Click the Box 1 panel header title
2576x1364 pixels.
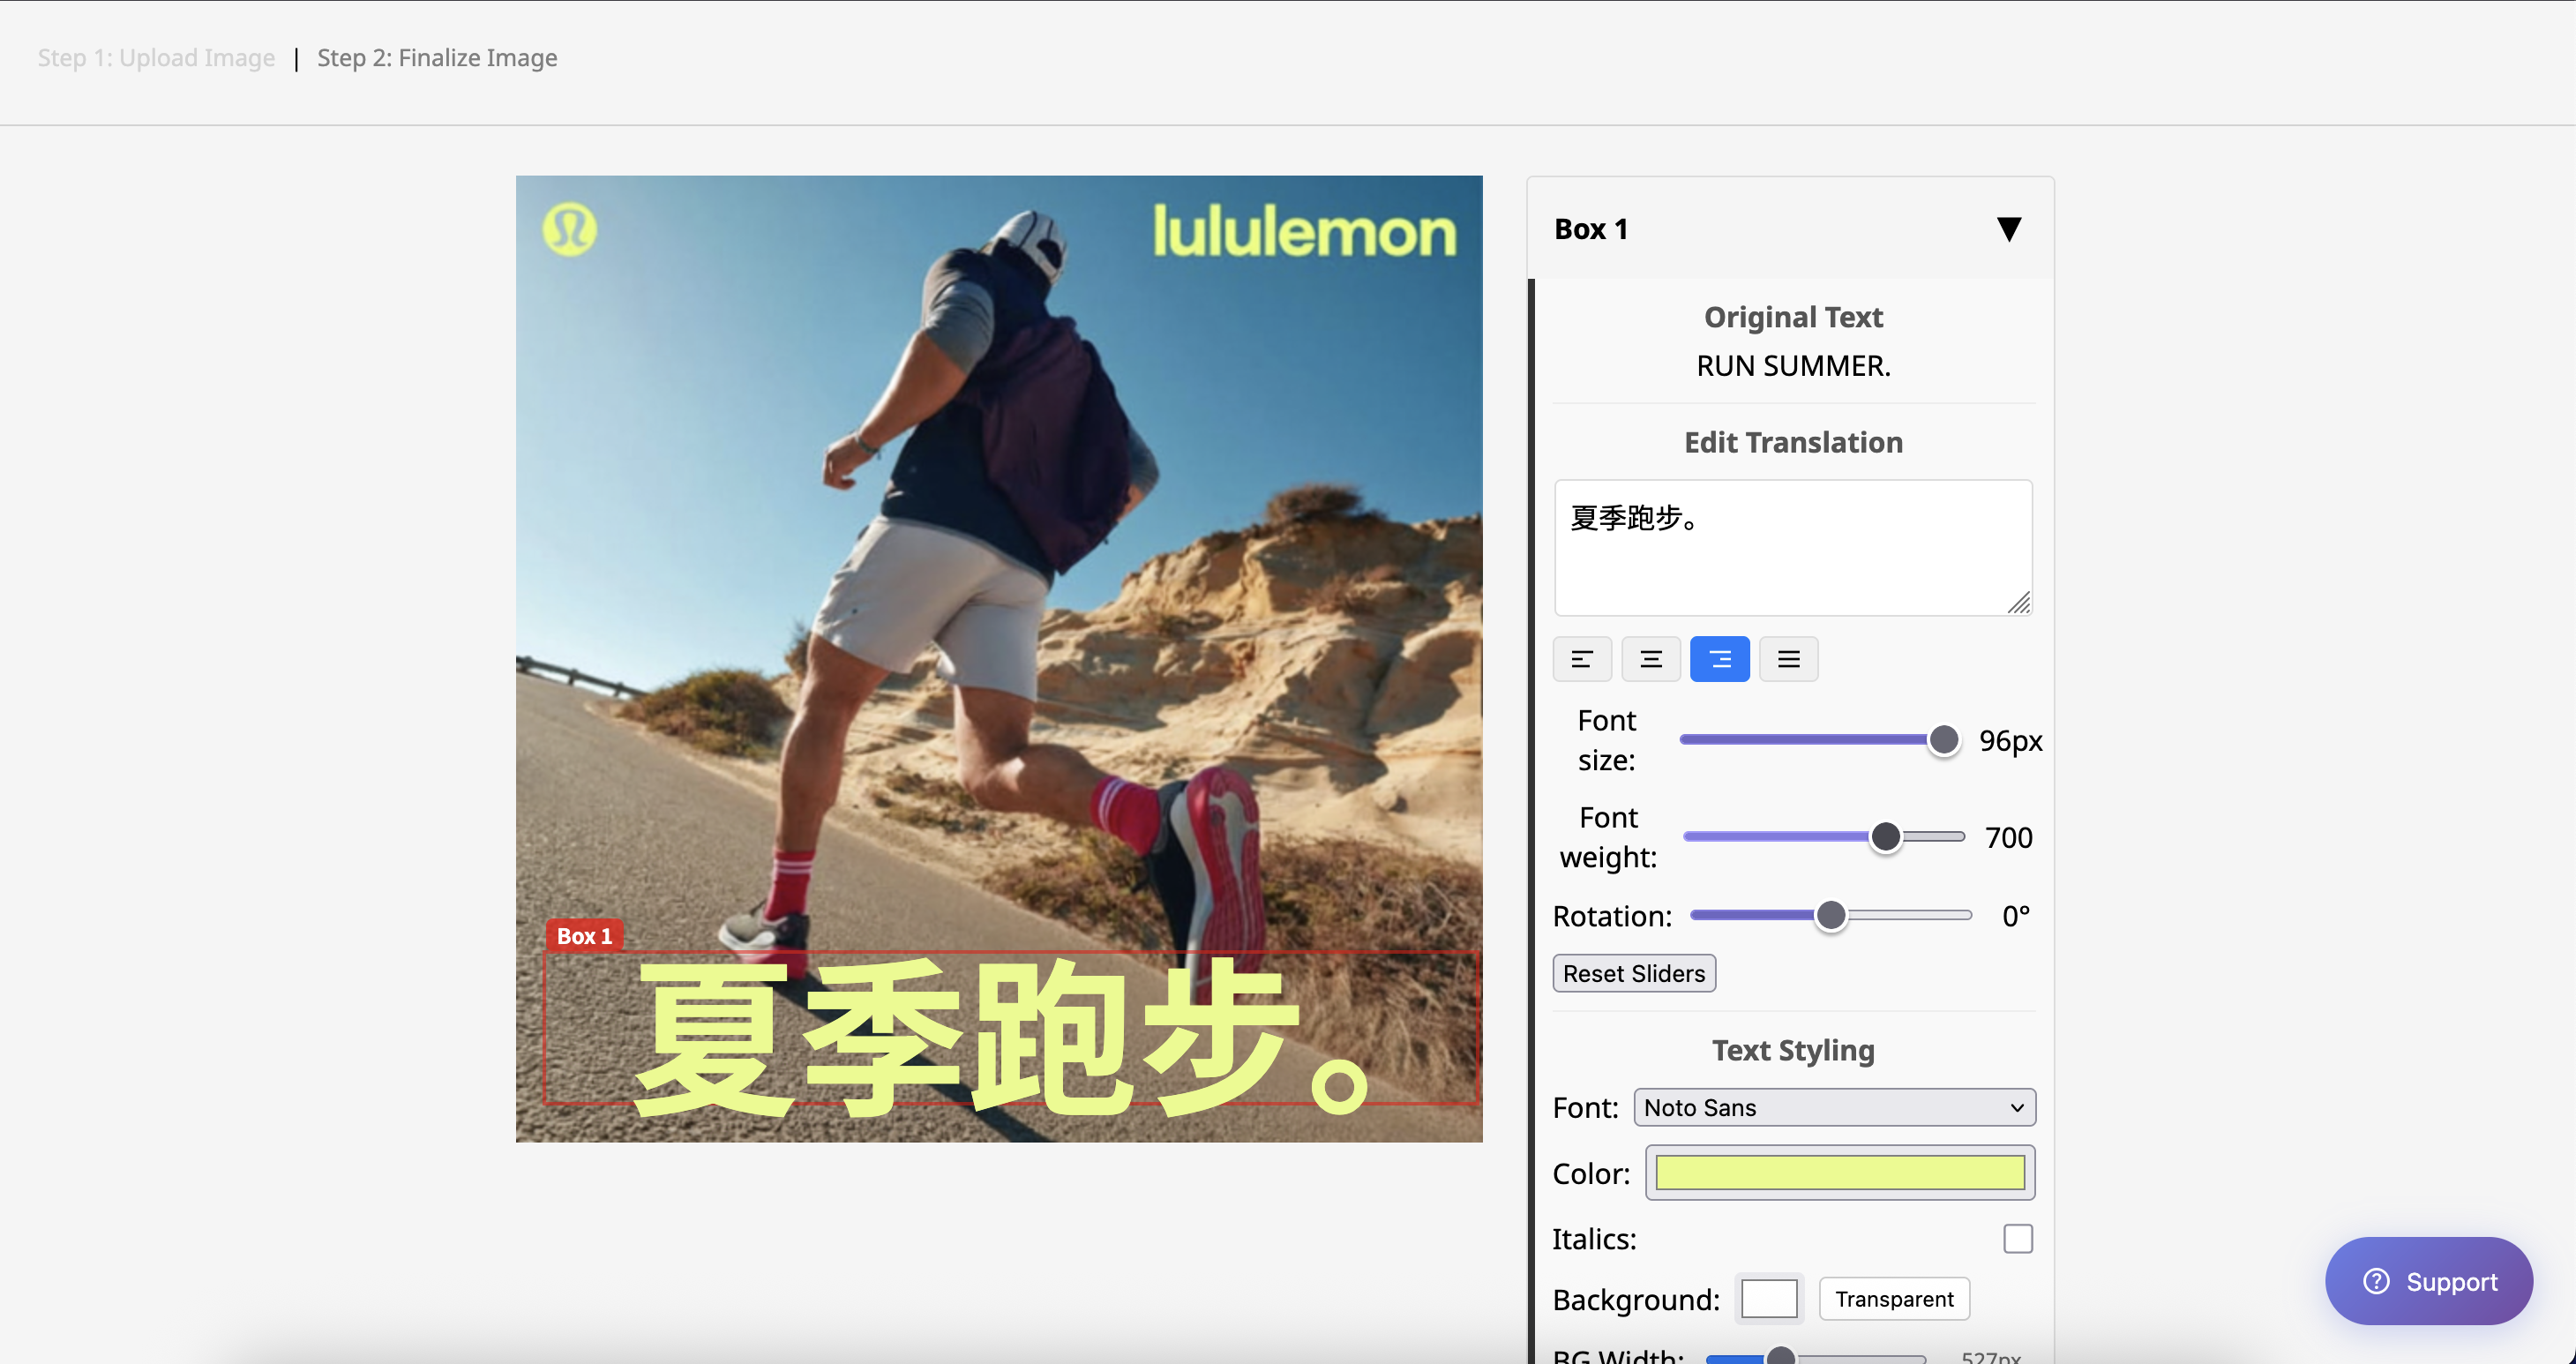pos(1591,229)
